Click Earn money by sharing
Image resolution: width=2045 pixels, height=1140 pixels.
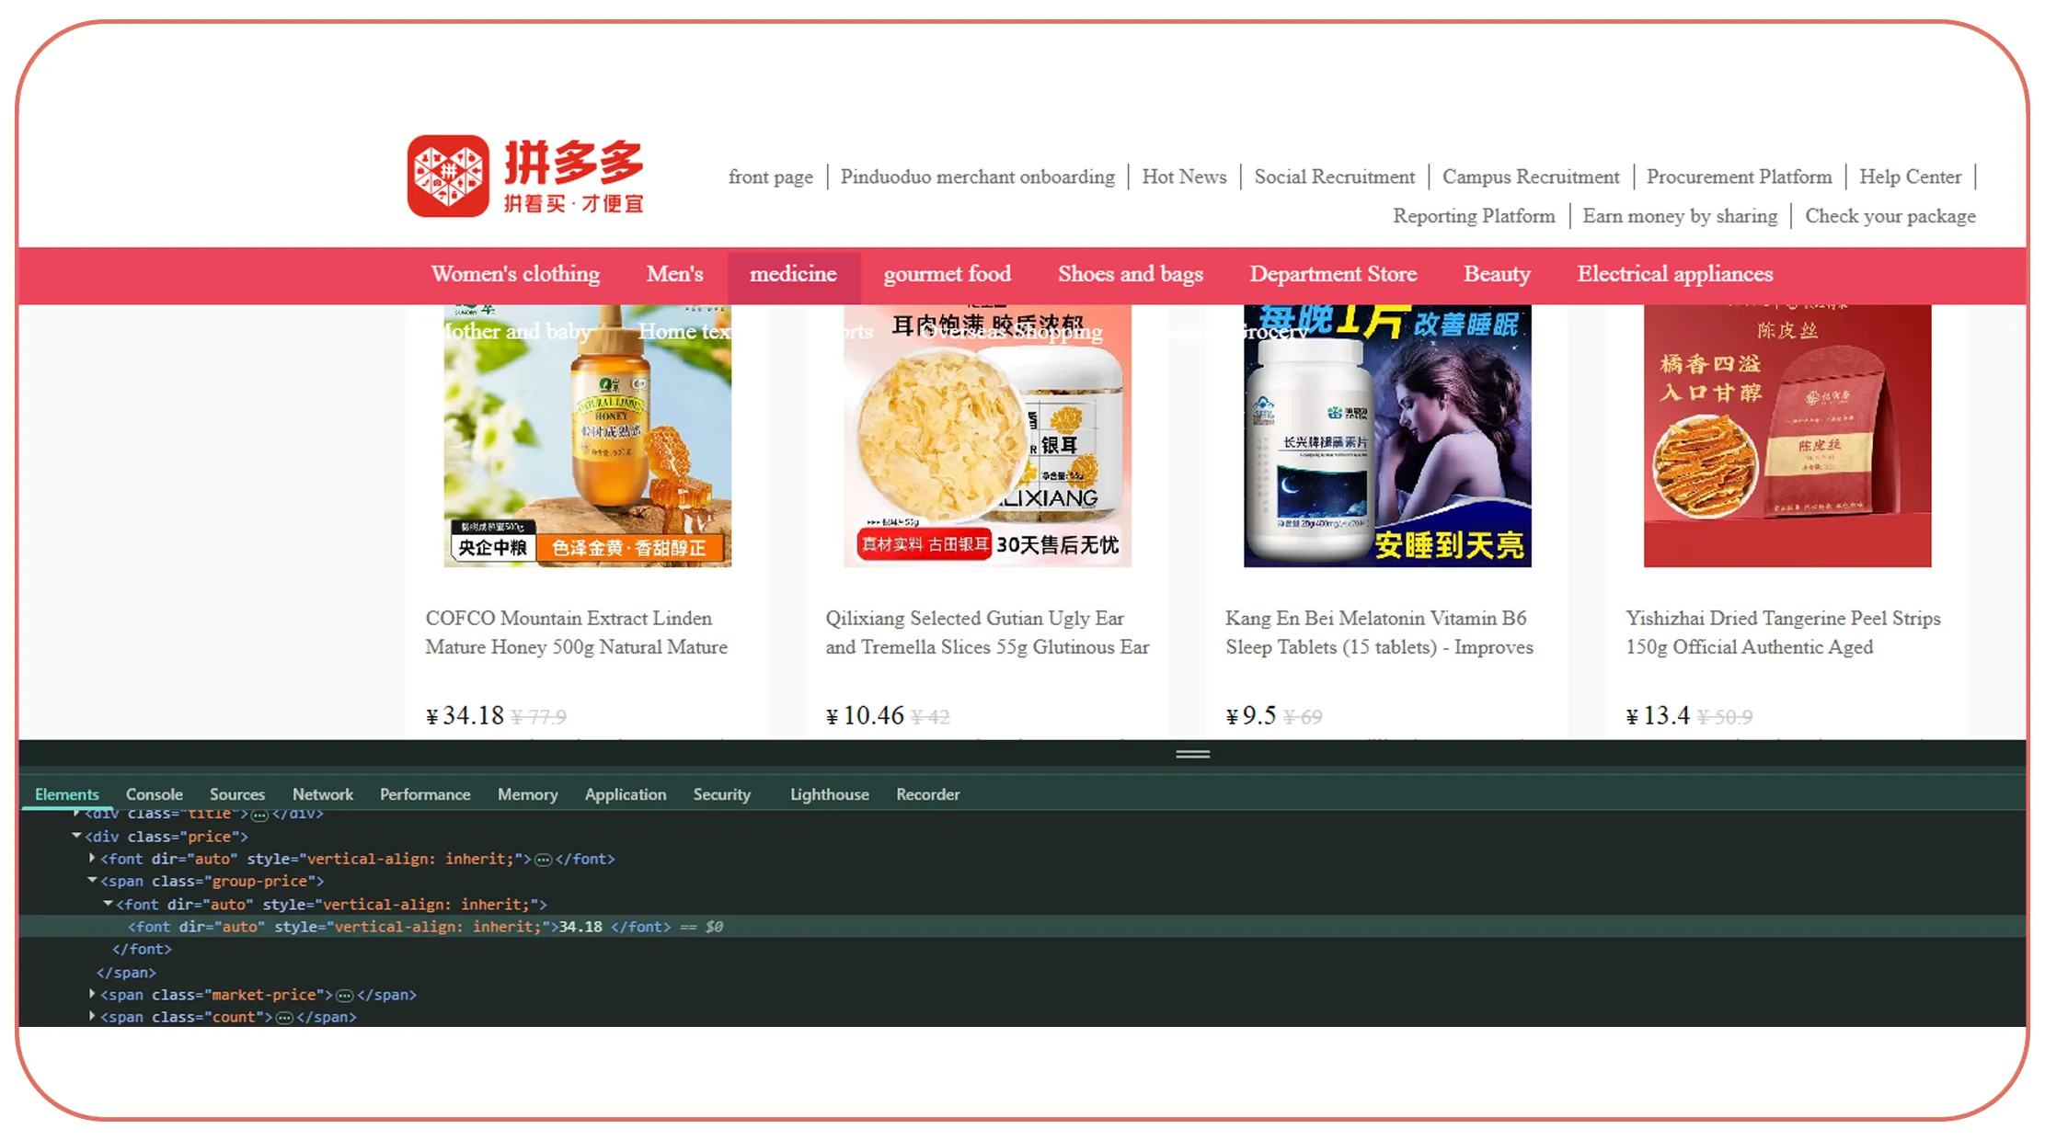(x=1680, y=216)
